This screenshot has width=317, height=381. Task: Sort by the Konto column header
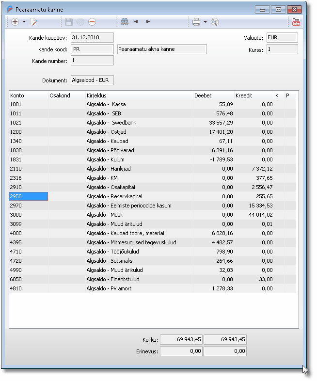coord(29,95)
